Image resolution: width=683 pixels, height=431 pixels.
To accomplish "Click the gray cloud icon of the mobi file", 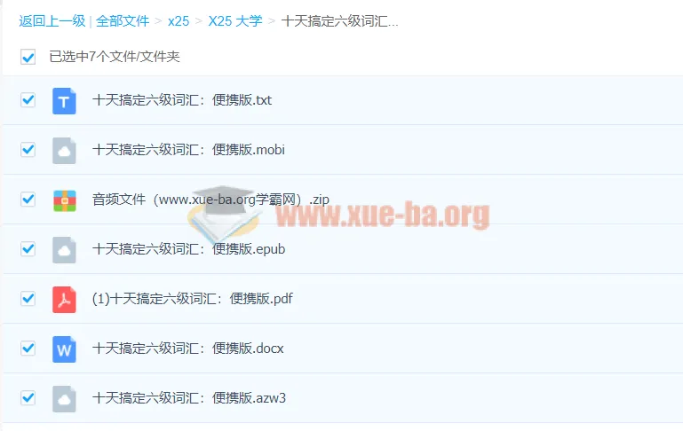I will pyautogui.click(x=64, y=151).
